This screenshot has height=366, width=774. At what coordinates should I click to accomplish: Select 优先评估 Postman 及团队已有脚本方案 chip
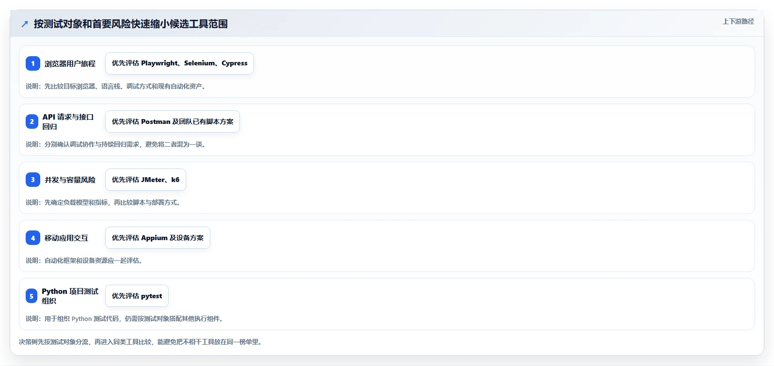[173, 122]
